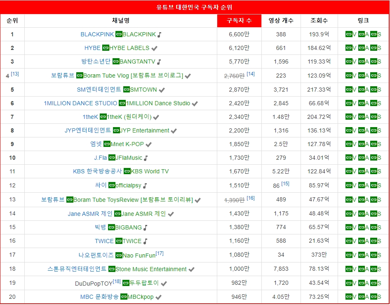Open footnote [17] after Nao FunFun

[x=160, y=253]
